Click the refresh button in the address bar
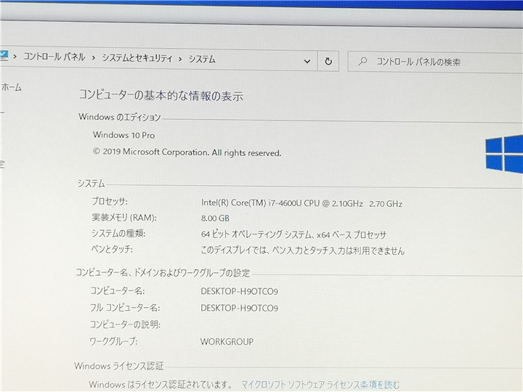Viewport: 523px width, 392px height. (328, 61)
